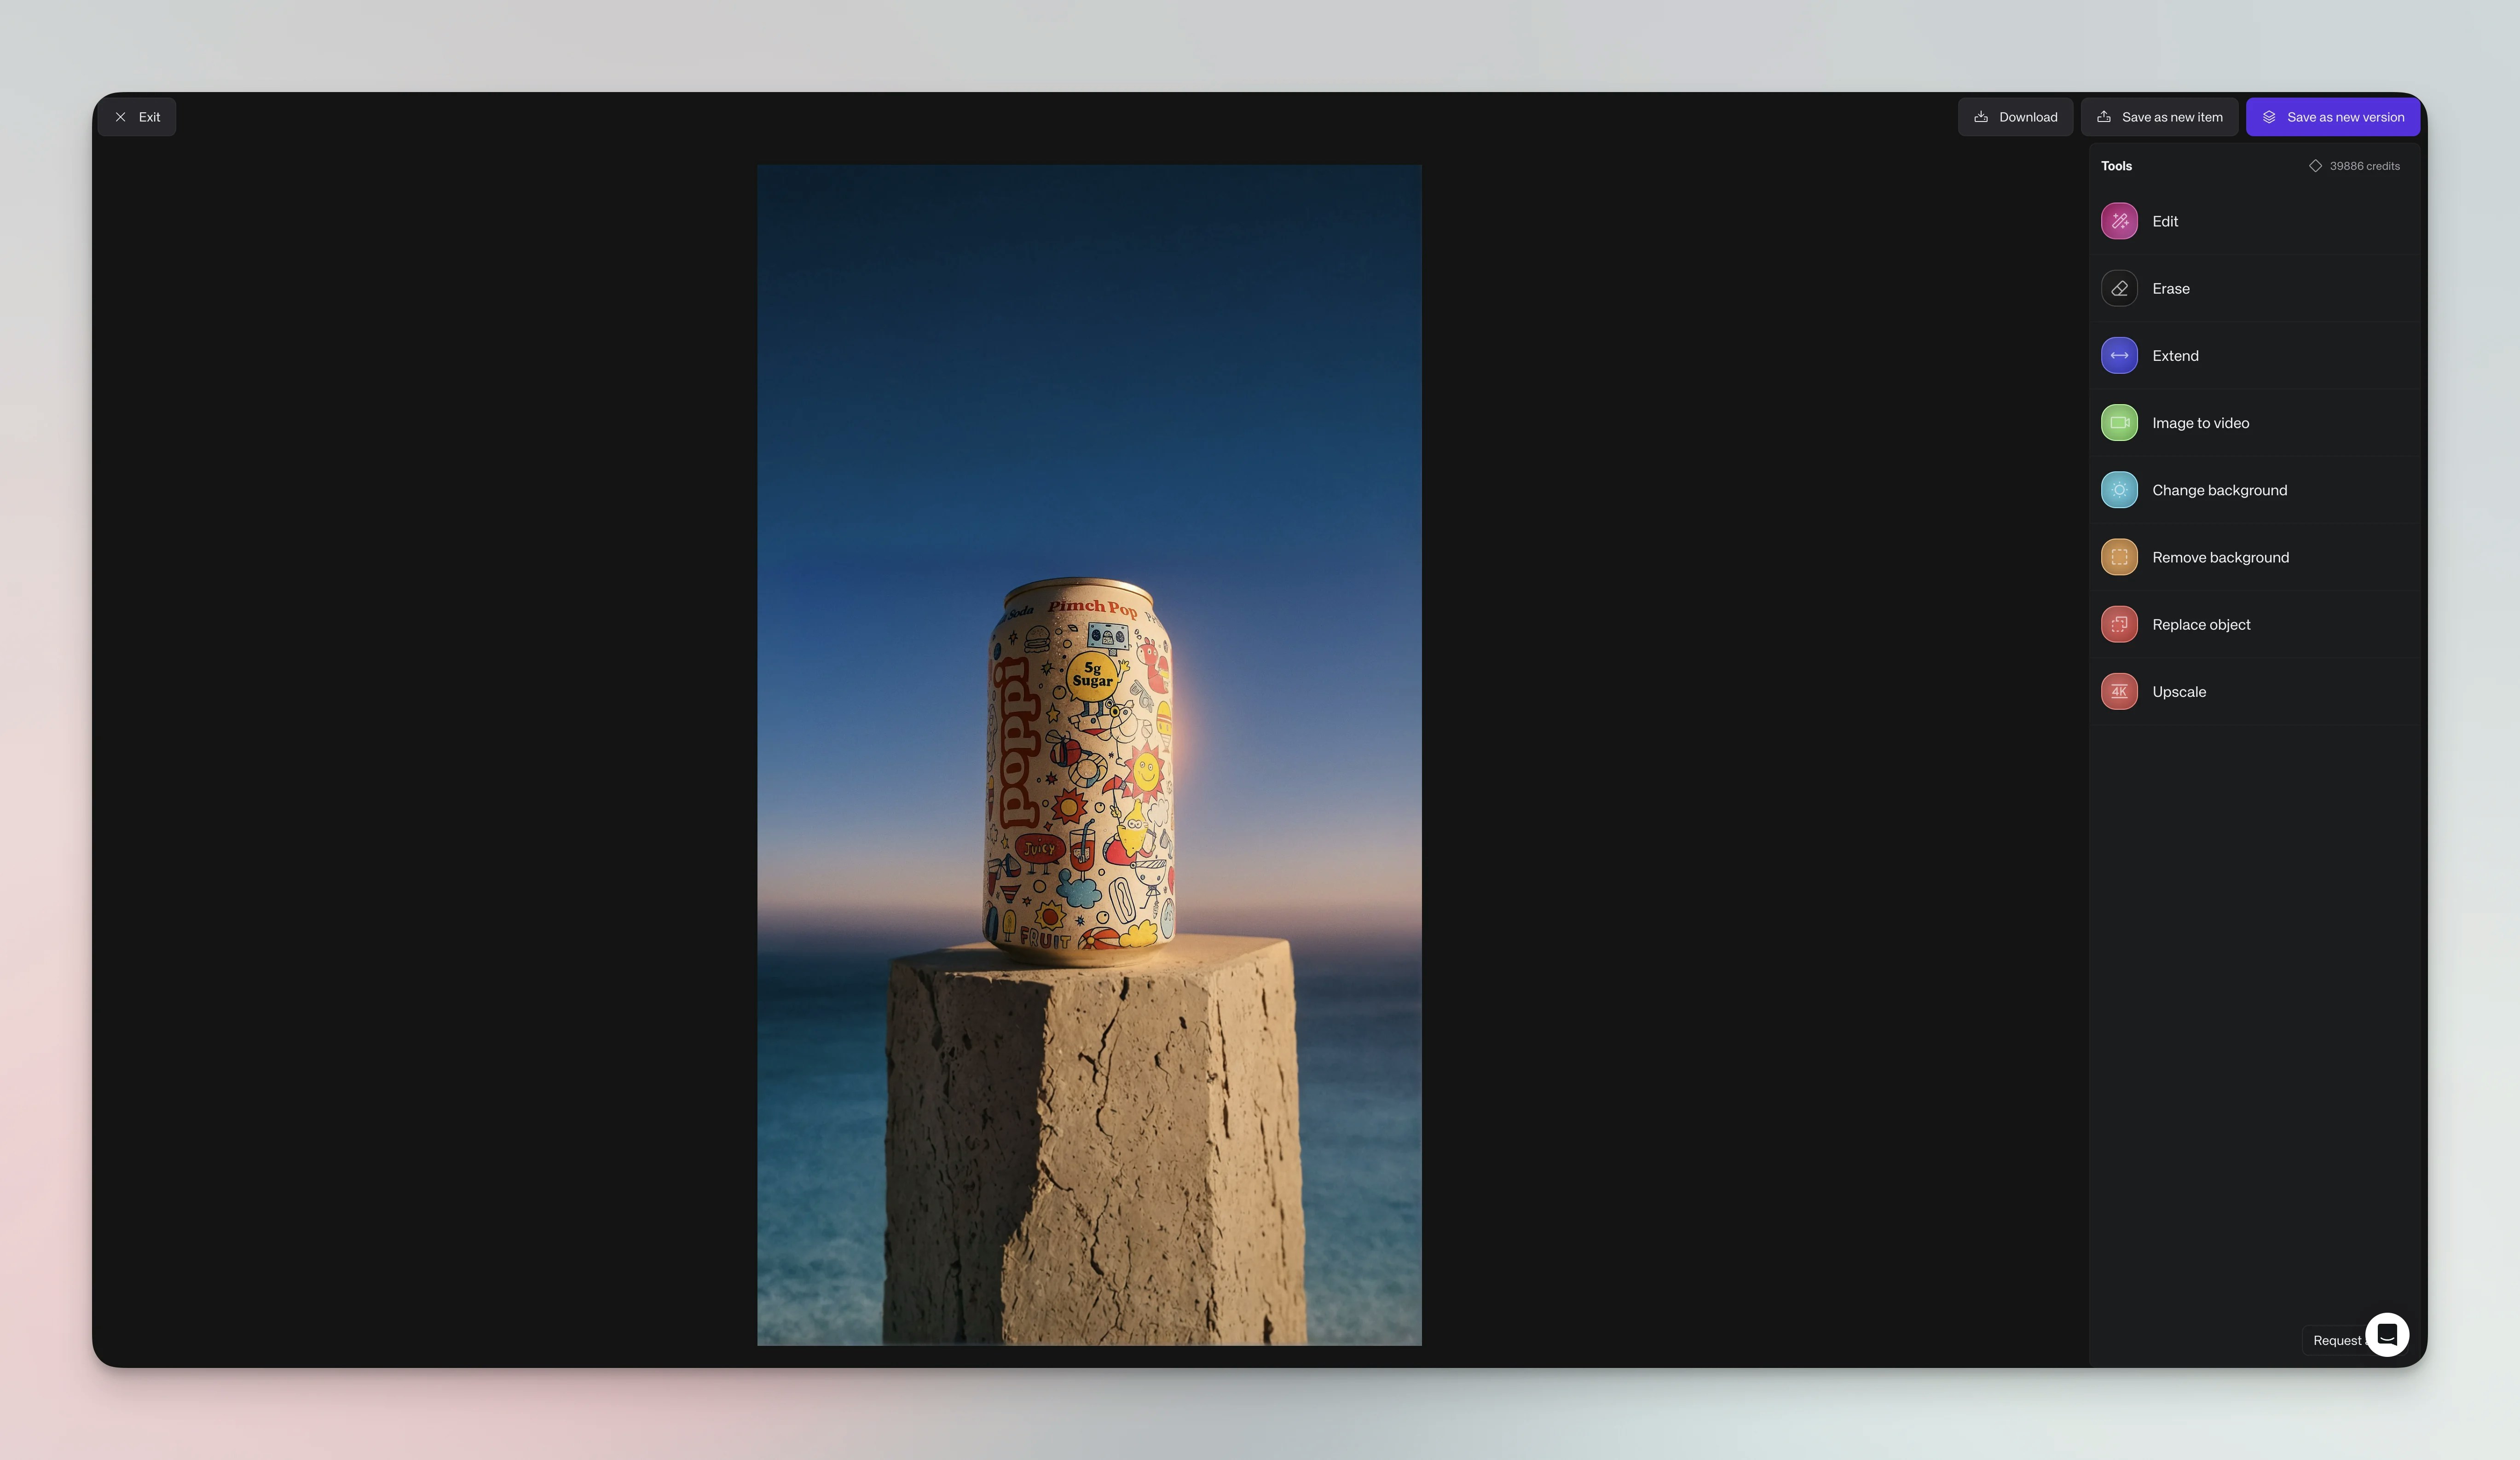Image resolution: width=2520 pixels, height=1460 pixels.
Task: Open the Change background tool
Action: [2219, 490]
